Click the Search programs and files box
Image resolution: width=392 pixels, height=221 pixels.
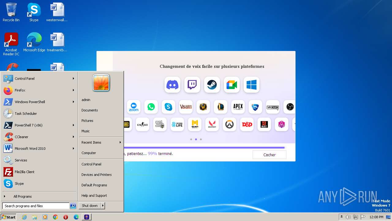pyautogui.click(x=36, y=206)
